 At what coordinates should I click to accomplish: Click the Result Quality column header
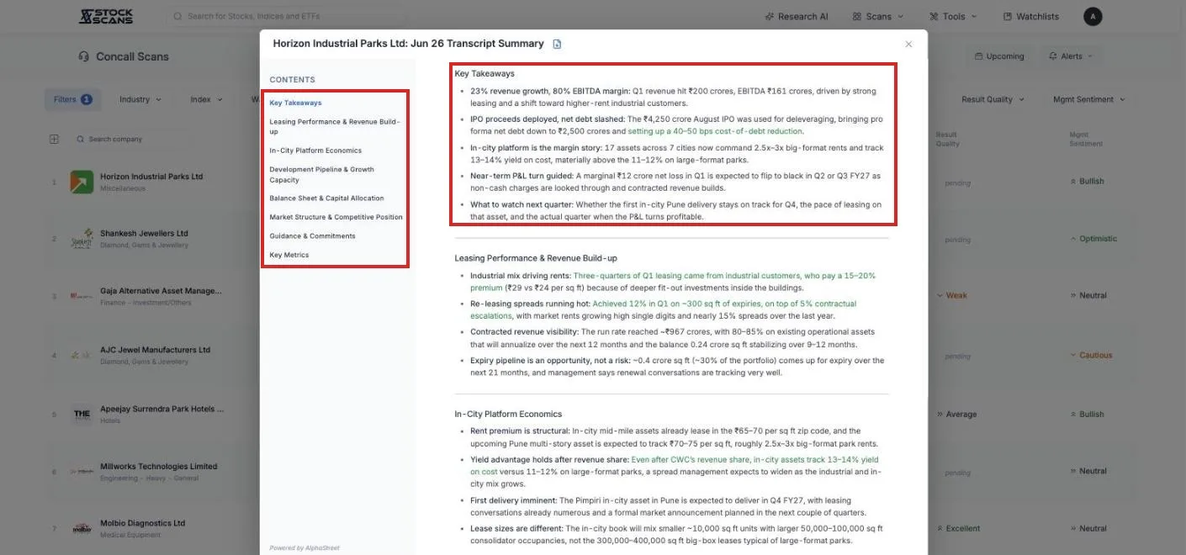947,139
